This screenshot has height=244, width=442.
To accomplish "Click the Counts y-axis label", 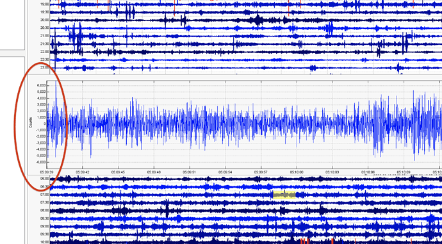I will pyautogui.click(x=31, y=122).
